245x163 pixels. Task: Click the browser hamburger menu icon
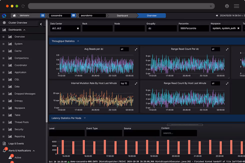point(236,6)
